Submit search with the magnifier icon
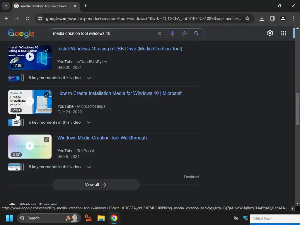300x225 pixels. click(x=196, y=33)
